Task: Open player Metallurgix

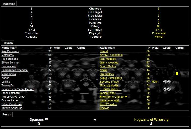Action: (8, 55)
